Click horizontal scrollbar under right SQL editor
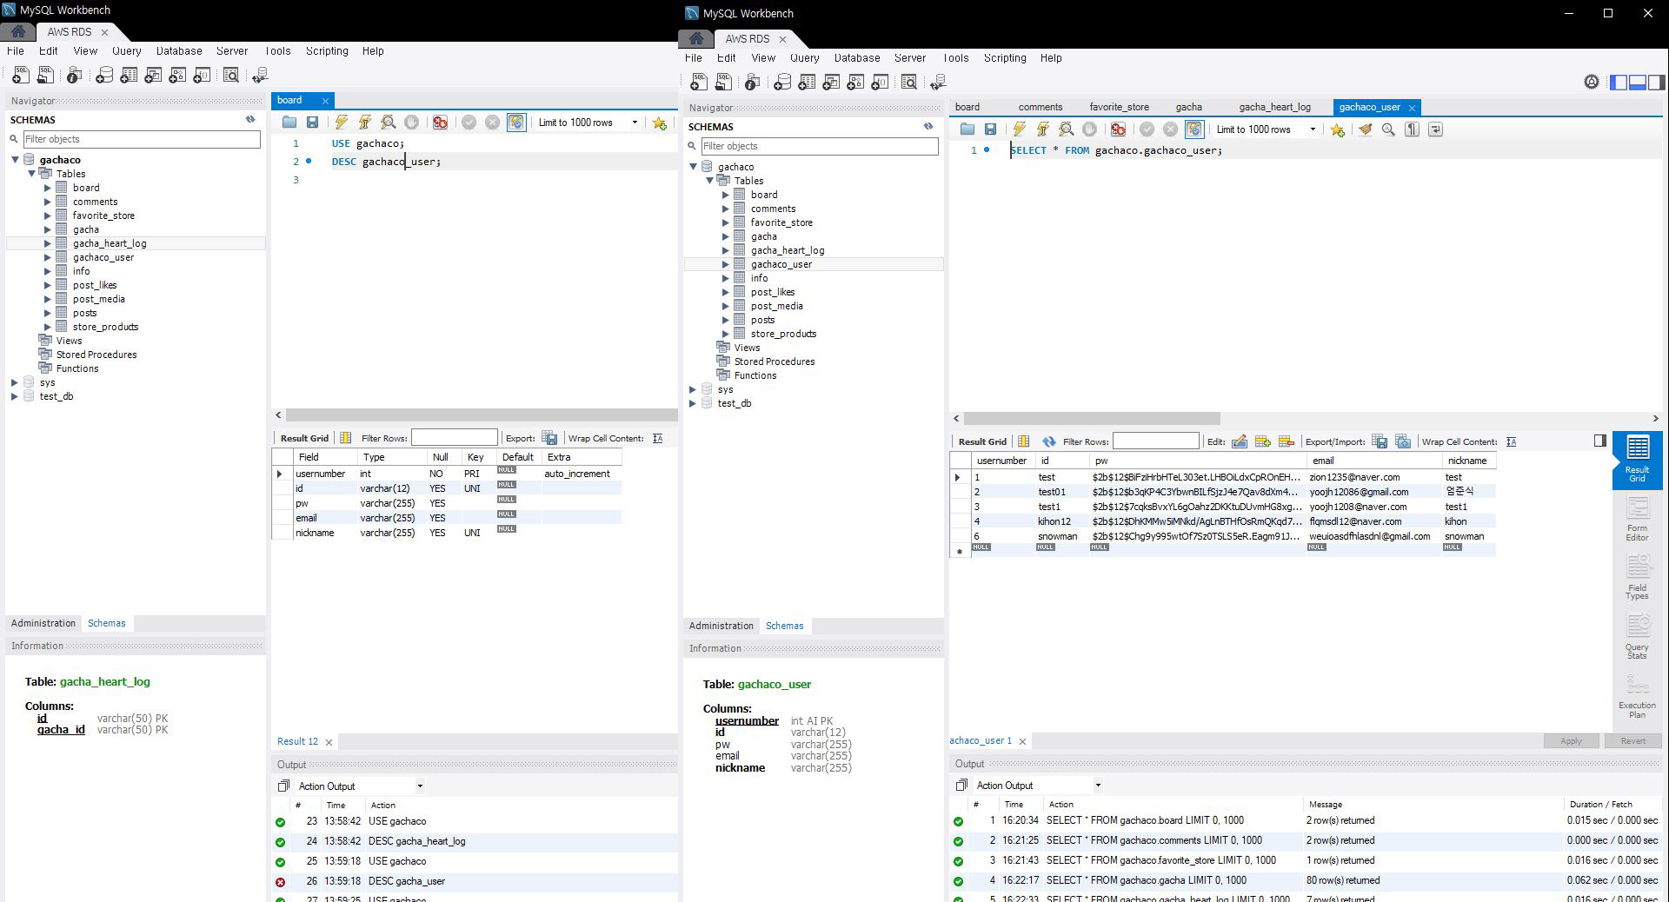The width and height of the screenshot is (1669, 902). coord(1092,418)
